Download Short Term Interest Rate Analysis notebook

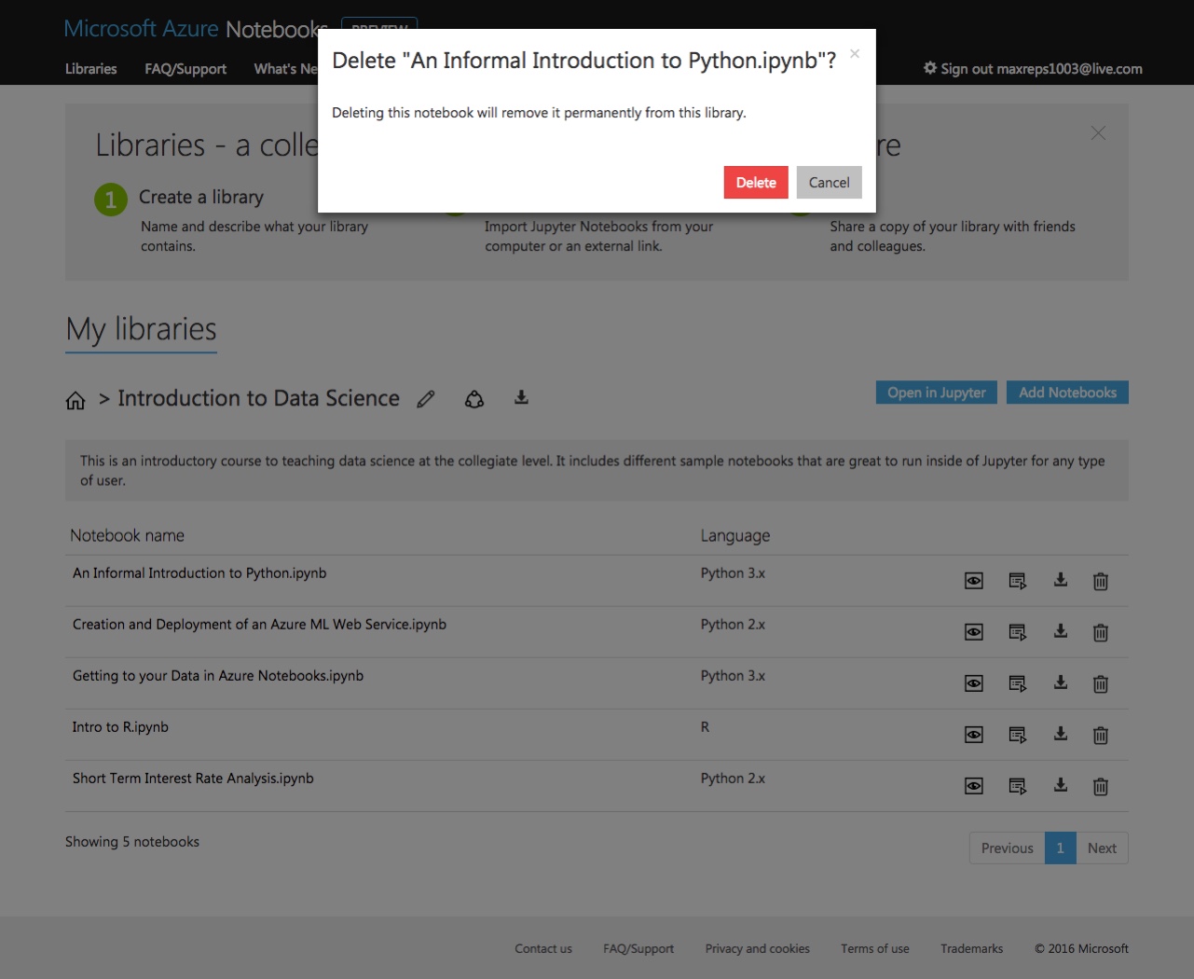click(x=1061, y=785)
